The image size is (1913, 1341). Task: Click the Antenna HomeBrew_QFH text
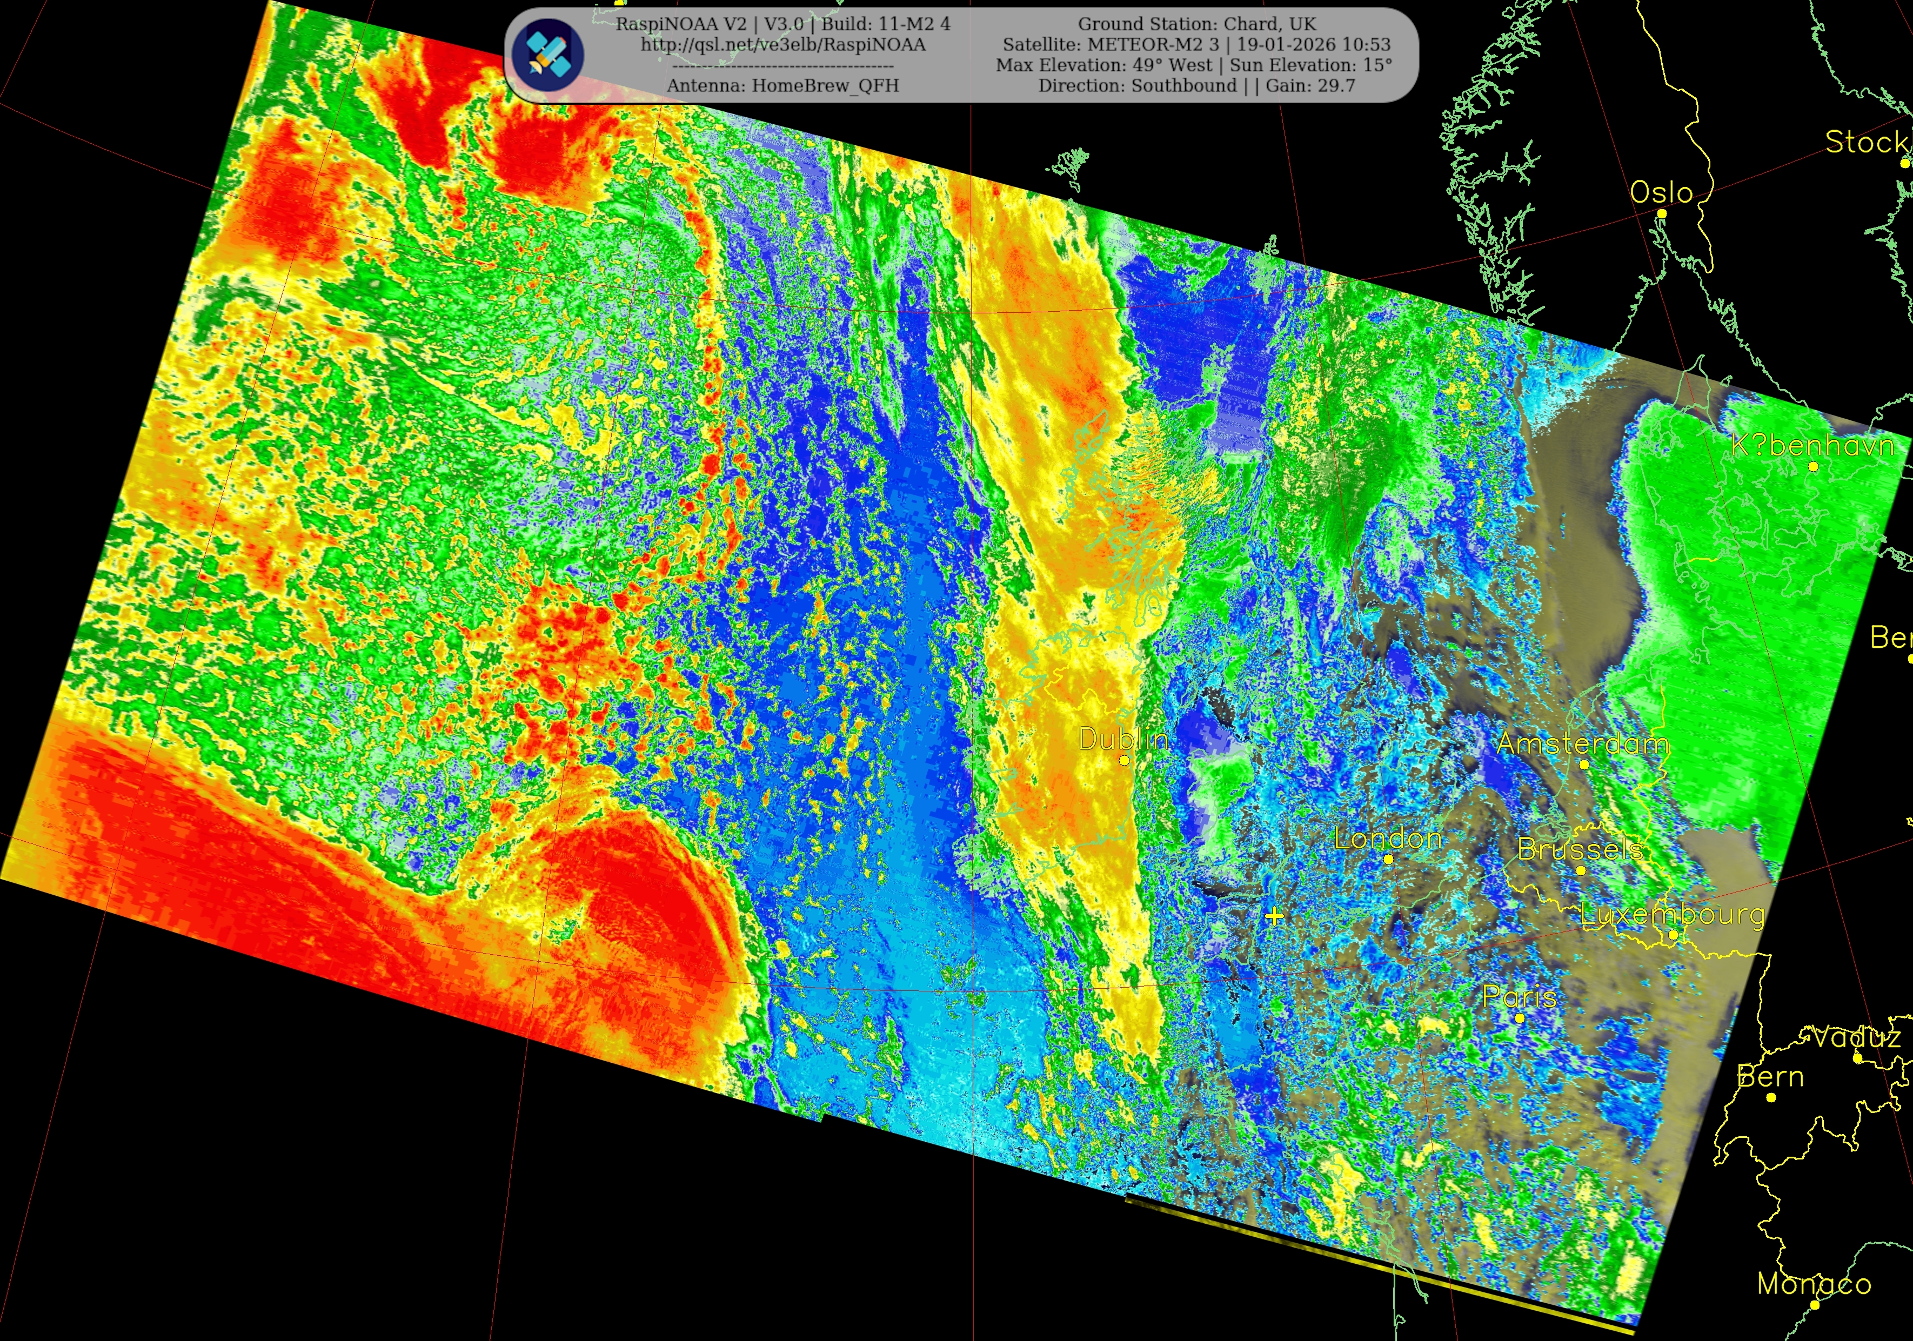(782, 86)
